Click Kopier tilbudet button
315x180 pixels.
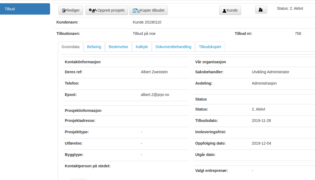[x=149, y=11]
